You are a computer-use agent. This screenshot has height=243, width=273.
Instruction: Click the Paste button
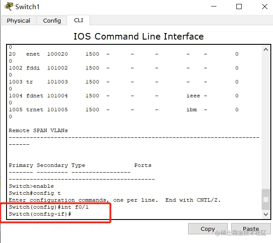tap(251, 229)
